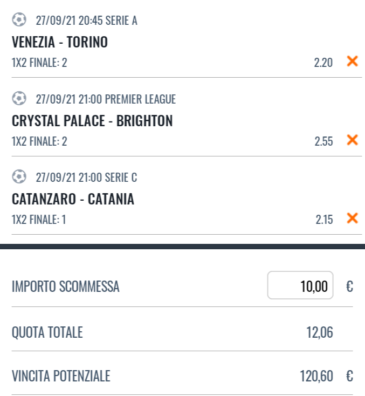The image size is (365, 396).
Task: Click the Catanzaro 1X2 Finale: 1 outcome
Action: coord(39,220)
